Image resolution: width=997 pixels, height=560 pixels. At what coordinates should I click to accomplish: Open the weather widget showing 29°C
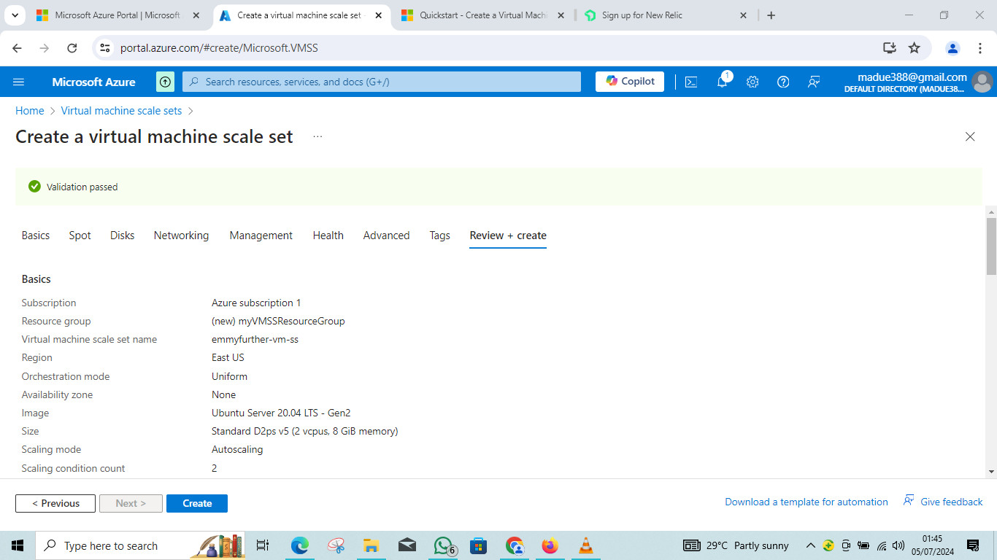tap(736, 545)
